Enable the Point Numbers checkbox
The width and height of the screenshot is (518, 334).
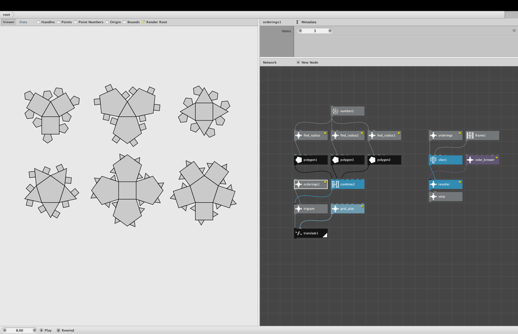[76, 22]
